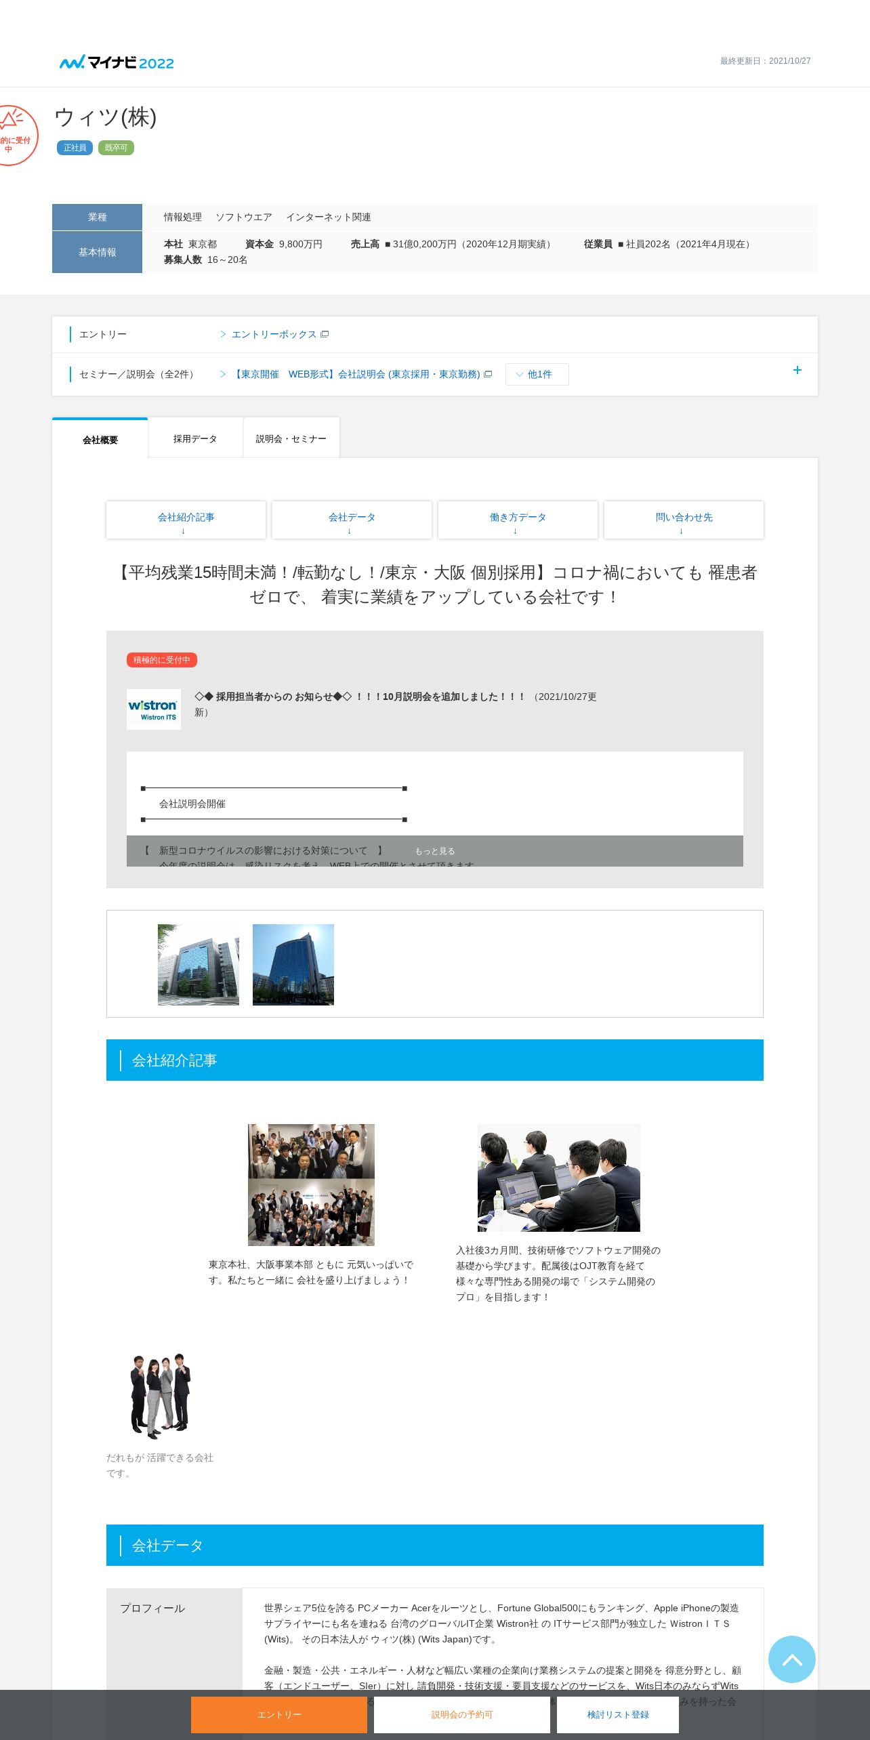Click the 会社説明会開催 text
The width and height of the screenshot is (870, 1740).
(x=192, y=804)
